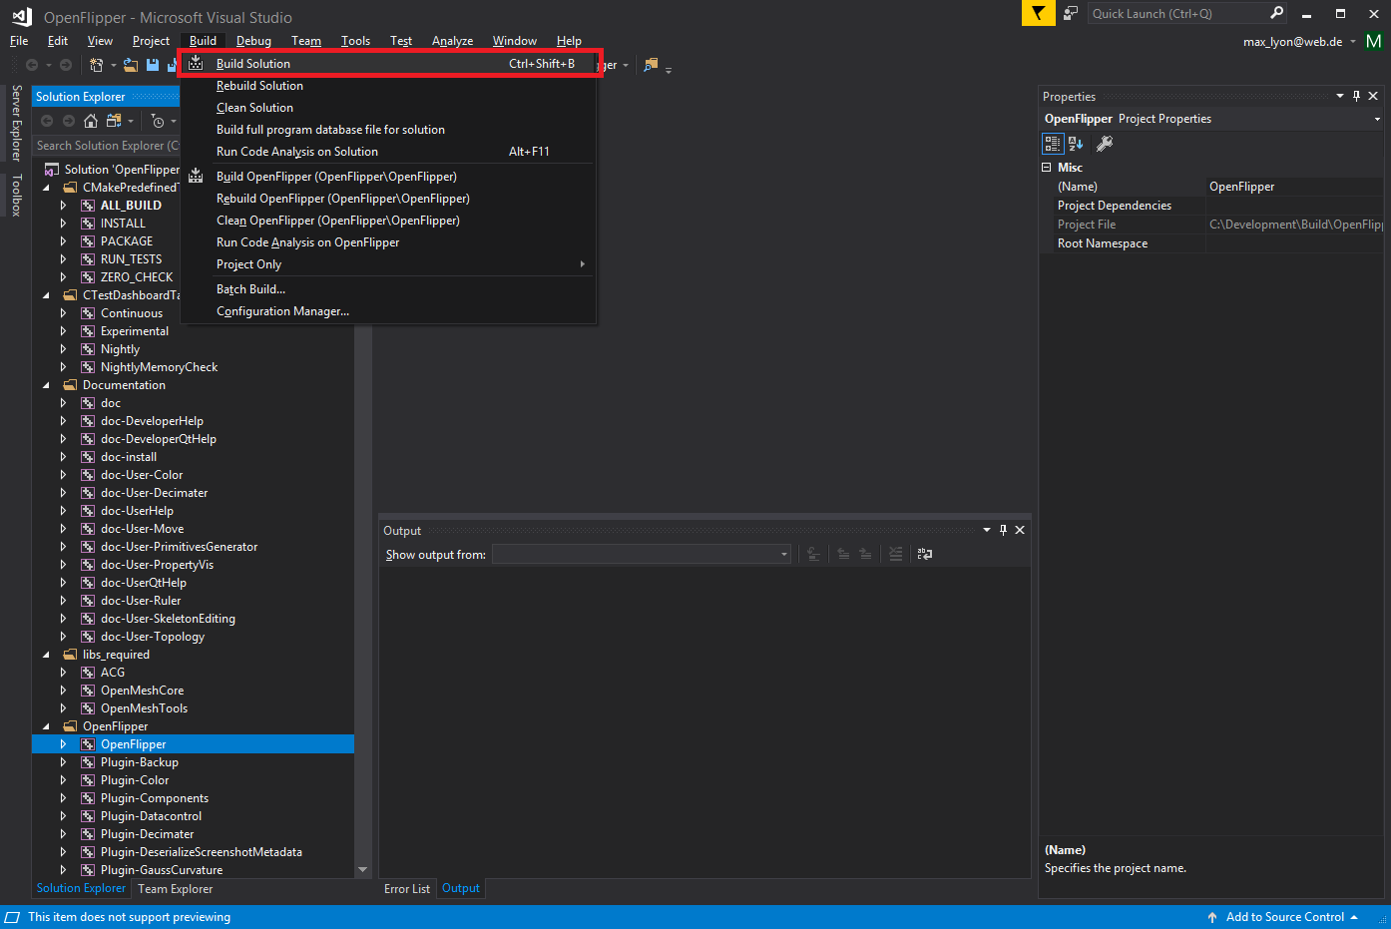Screen dimensions: 1391x929
Task: Collapse the Misc category in Properties
Action: pos(1046,167)
